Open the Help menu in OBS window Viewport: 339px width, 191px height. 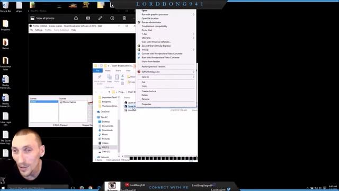click(74, 30)
